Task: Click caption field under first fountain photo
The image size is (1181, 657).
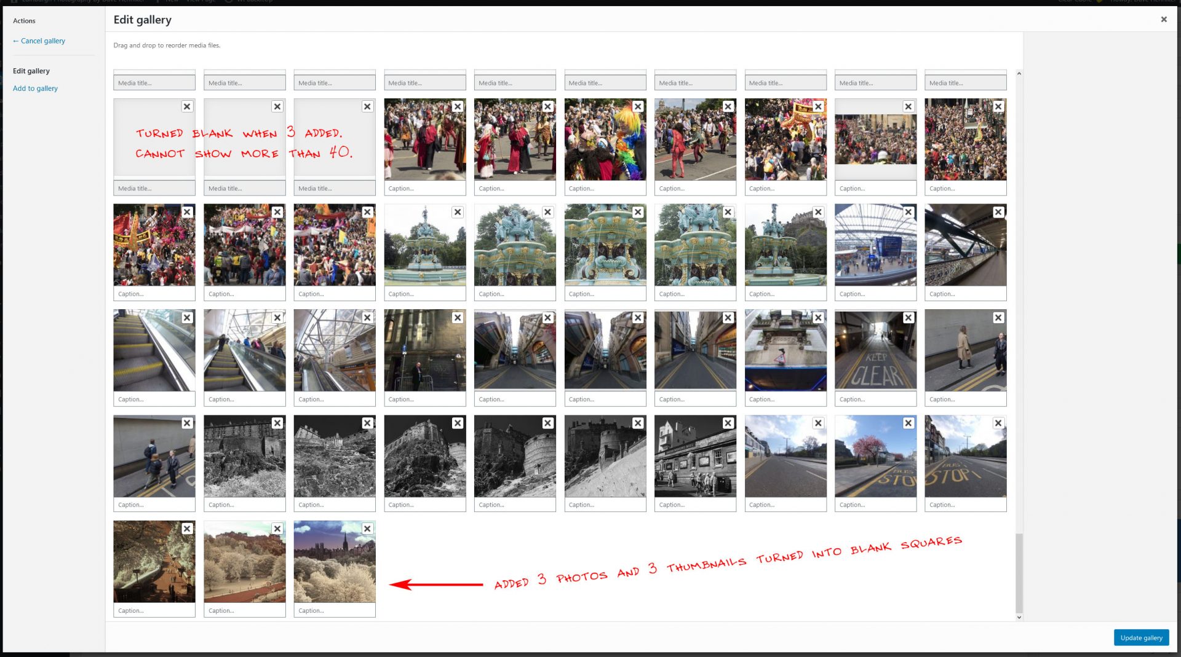Action: click(x=425, y=294)
